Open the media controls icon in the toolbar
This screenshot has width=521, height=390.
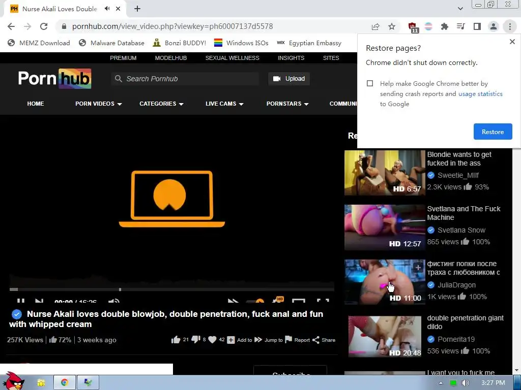460,26
